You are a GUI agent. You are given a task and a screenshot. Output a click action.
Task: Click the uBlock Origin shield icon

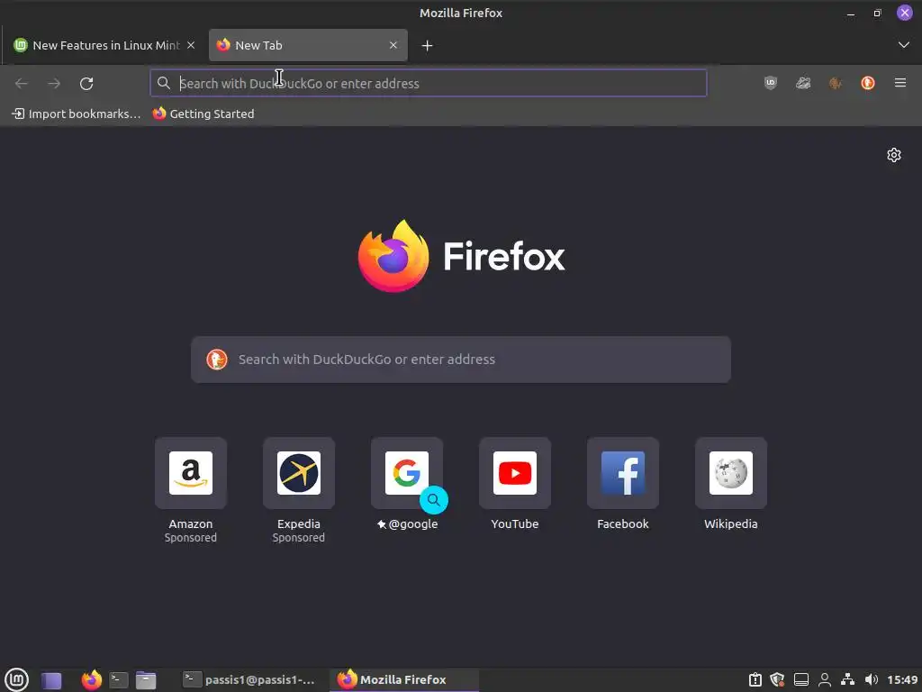tap(771, 83)
